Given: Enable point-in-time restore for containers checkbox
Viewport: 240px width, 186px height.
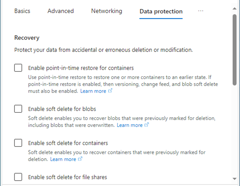Looking at the screenshot, I should [18, 68].
